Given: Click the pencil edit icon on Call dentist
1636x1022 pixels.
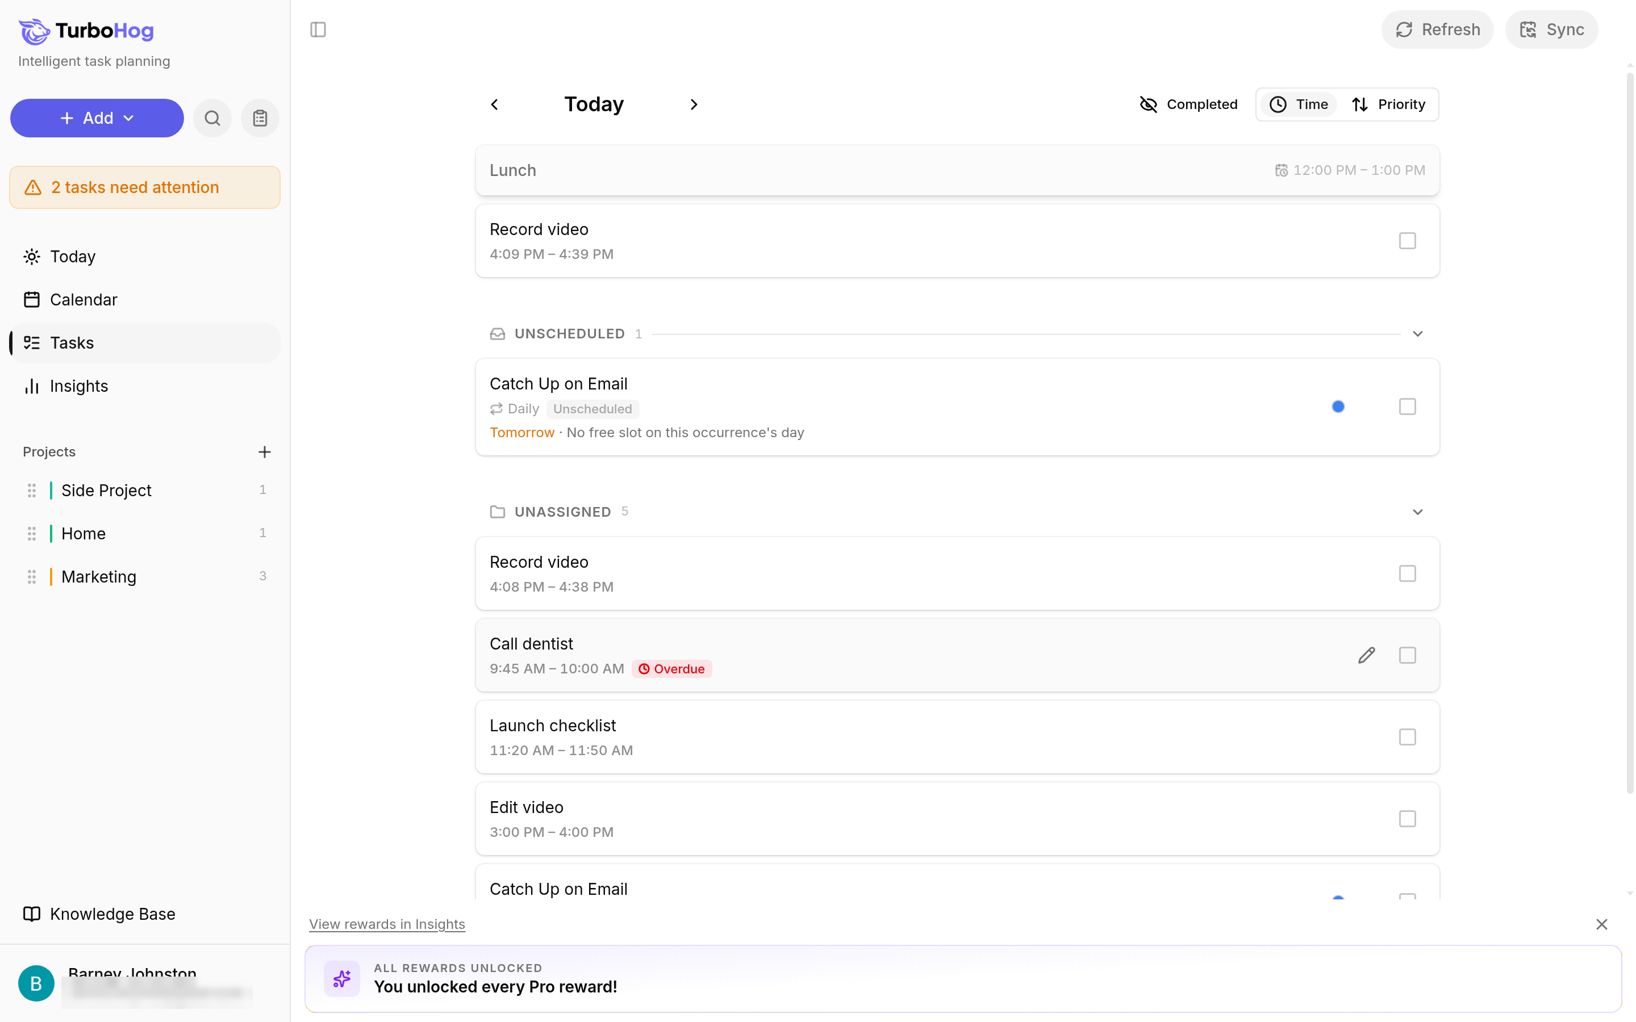Looking at the screenshot, I should pyautogui.click(x=1366, y=655).
